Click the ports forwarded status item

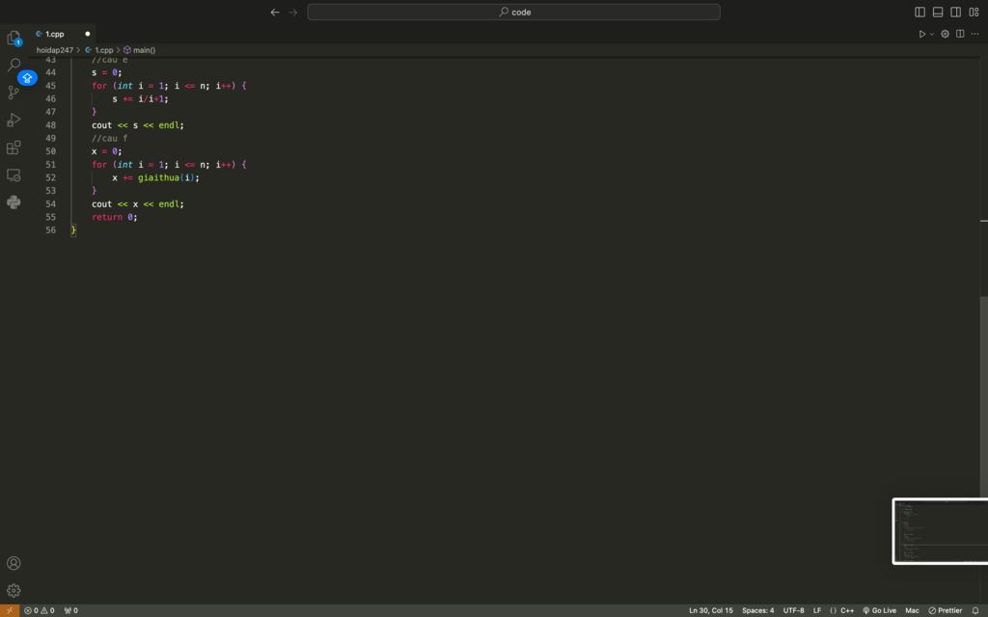point(71,610)
